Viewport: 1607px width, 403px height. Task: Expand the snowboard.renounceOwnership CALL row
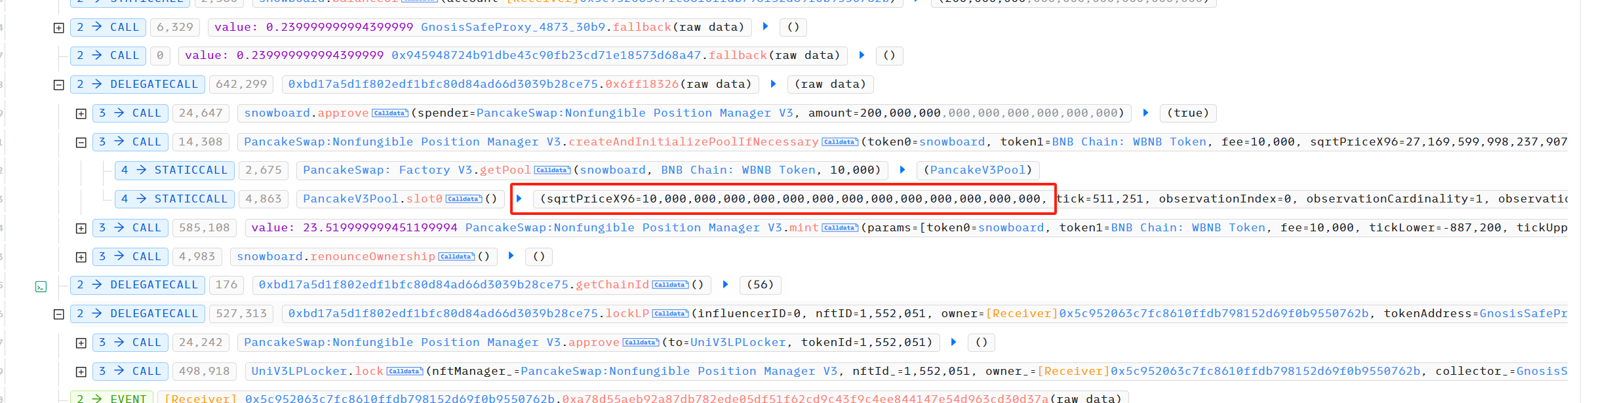pyautogui.click(x=81, y=257)
